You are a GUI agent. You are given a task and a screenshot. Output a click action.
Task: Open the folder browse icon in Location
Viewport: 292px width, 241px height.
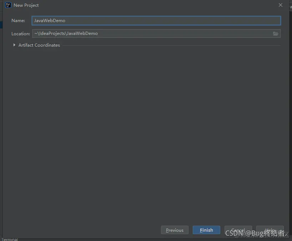tap(276, 33)
